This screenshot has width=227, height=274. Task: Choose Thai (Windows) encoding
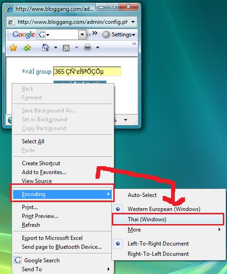168,219
